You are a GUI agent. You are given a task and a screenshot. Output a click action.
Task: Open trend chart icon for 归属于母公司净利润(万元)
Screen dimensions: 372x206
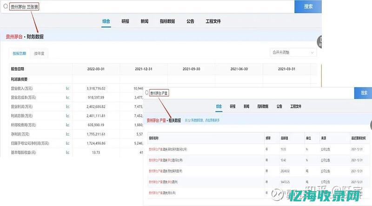point(67,143)
